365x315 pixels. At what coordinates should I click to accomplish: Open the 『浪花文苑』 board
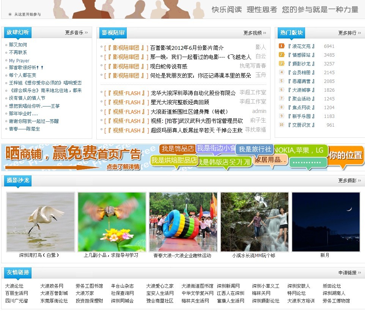302,46
